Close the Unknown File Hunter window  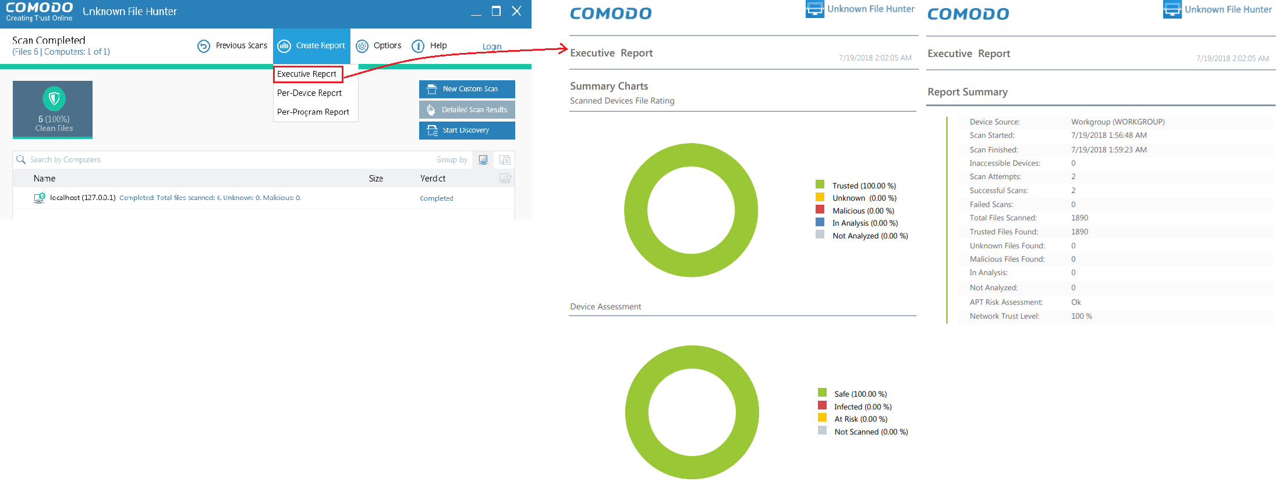pyautogui.click(x=516, y=11)
